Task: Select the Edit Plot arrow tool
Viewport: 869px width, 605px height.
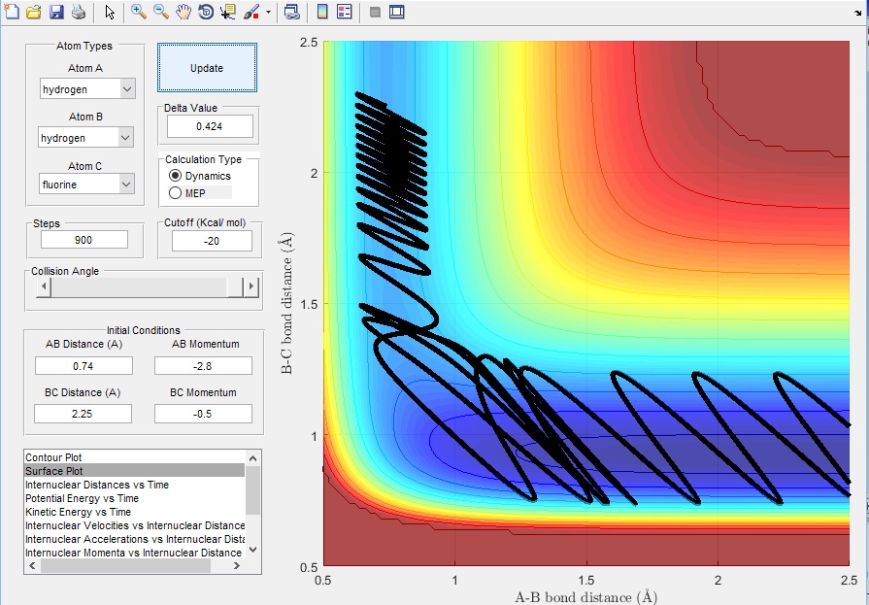Action: tap(110, 12)
